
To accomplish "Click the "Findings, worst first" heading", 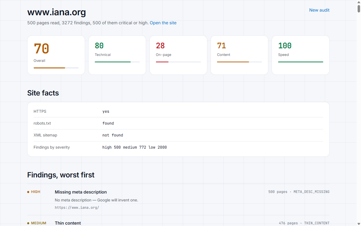I will [61, 175].
